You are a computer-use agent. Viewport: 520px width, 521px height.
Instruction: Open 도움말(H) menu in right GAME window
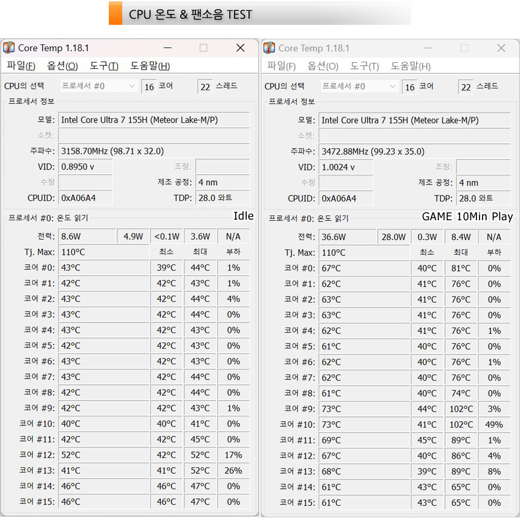point(410,66)
